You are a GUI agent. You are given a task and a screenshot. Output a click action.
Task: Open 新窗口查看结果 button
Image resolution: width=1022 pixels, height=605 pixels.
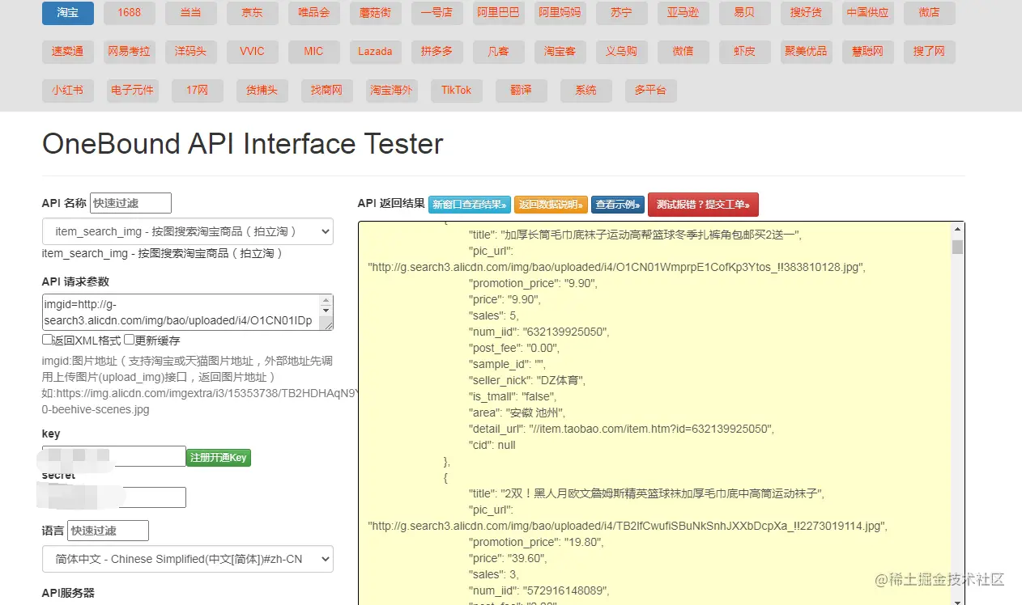470,205
